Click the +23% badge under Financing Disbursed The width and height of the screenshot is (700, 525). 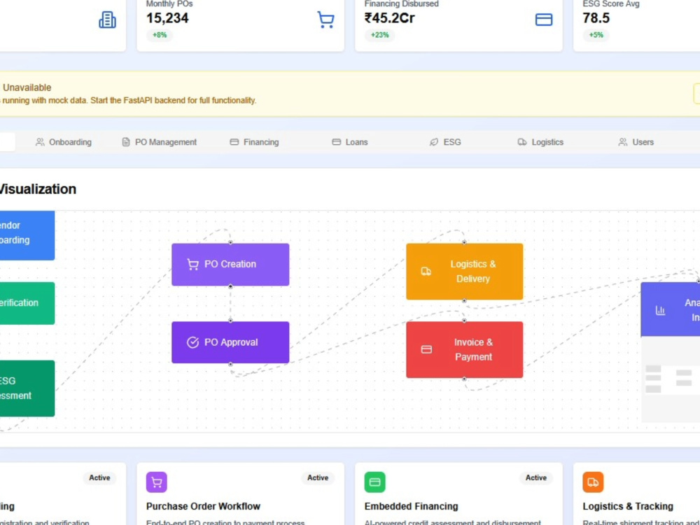379,35
